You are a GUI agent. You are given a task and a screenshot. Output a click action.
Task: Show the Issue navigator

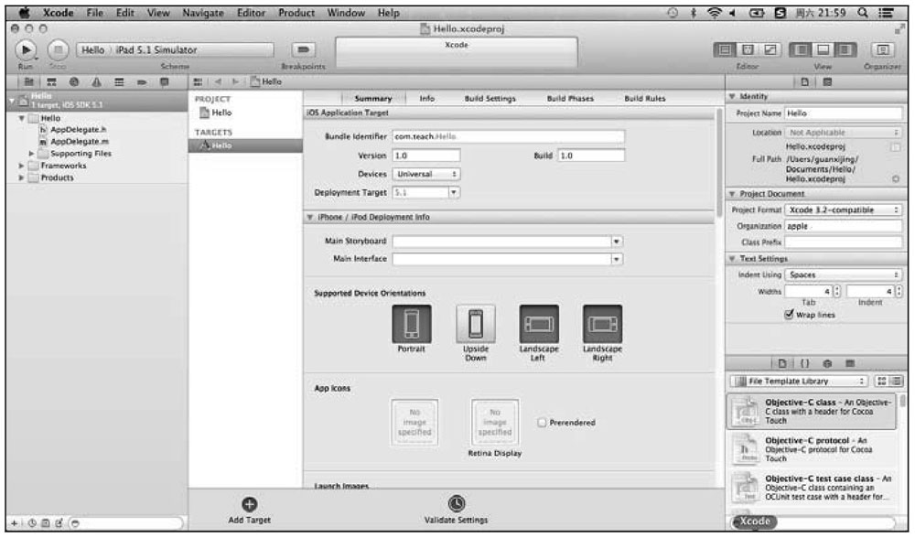coord(96,82)
